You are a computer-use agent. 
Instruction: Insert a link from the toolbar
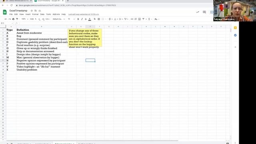click(132, 19)
